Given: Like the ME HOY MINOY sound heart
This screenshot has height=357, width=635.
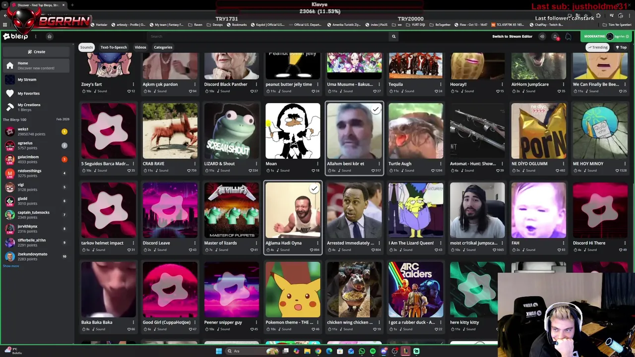Looking at the screenshot, I should [618, 171].
